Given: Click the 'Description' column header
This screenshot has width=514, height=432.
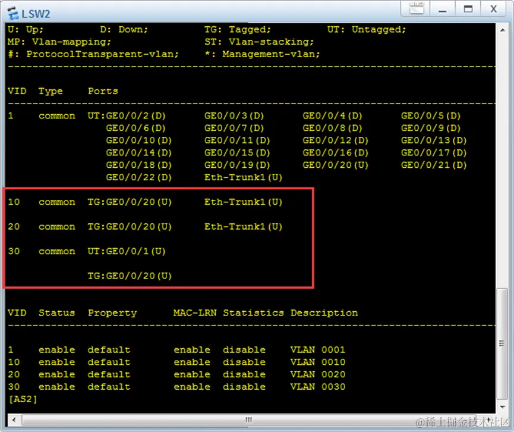Looking at the screenshot, I should (324, 313).
